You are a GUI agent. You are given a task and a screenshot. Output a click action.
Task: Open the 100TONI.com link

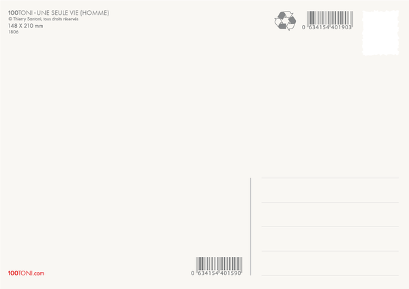click(x=26, y=273)
